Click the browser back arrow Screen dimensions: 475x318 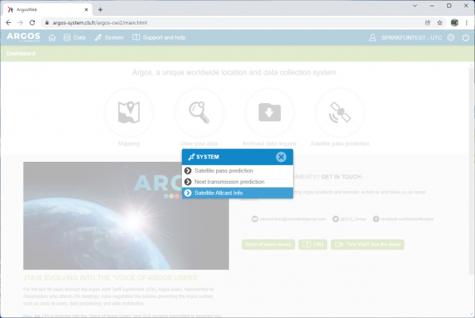tap(9, 23)
